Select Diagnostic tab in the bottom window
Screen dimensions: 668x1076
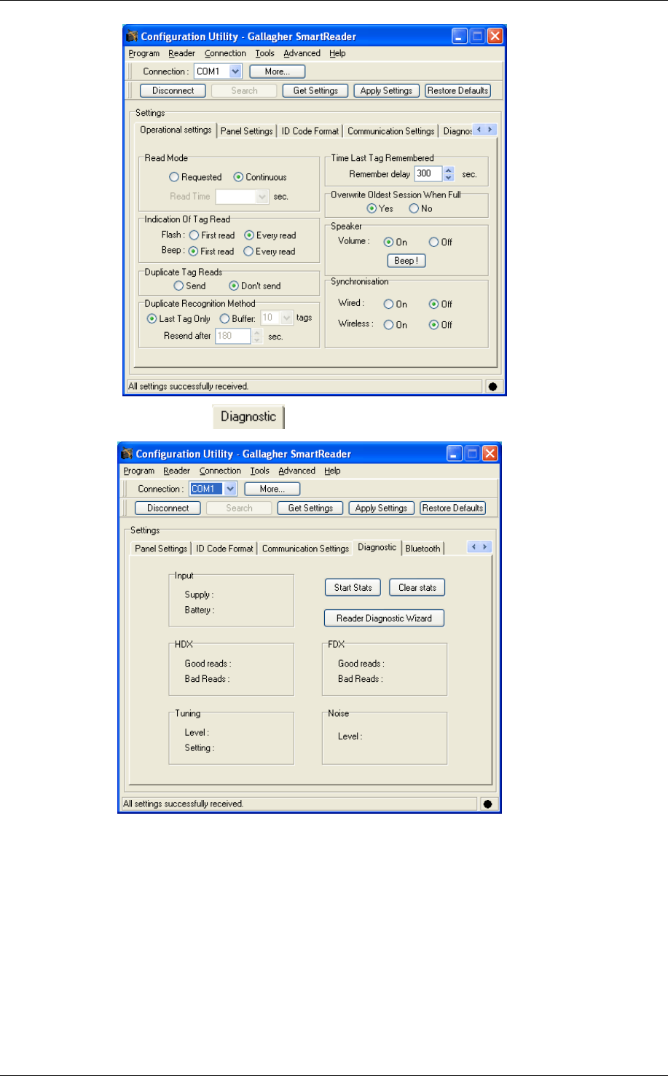pyautogui.click(x=377, y=547)
